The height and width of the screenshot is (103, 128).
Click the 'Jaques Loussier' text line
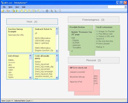(78, 72)
